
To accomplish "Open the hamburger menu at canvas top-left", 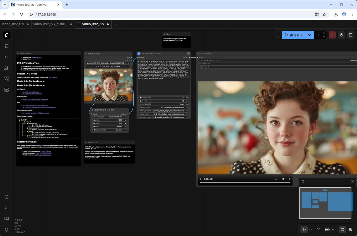I will pyautogui.click(x=18, y=33).
